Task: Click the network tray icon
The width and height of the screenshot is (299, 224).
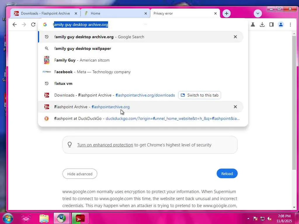Action: pos(263,218)
